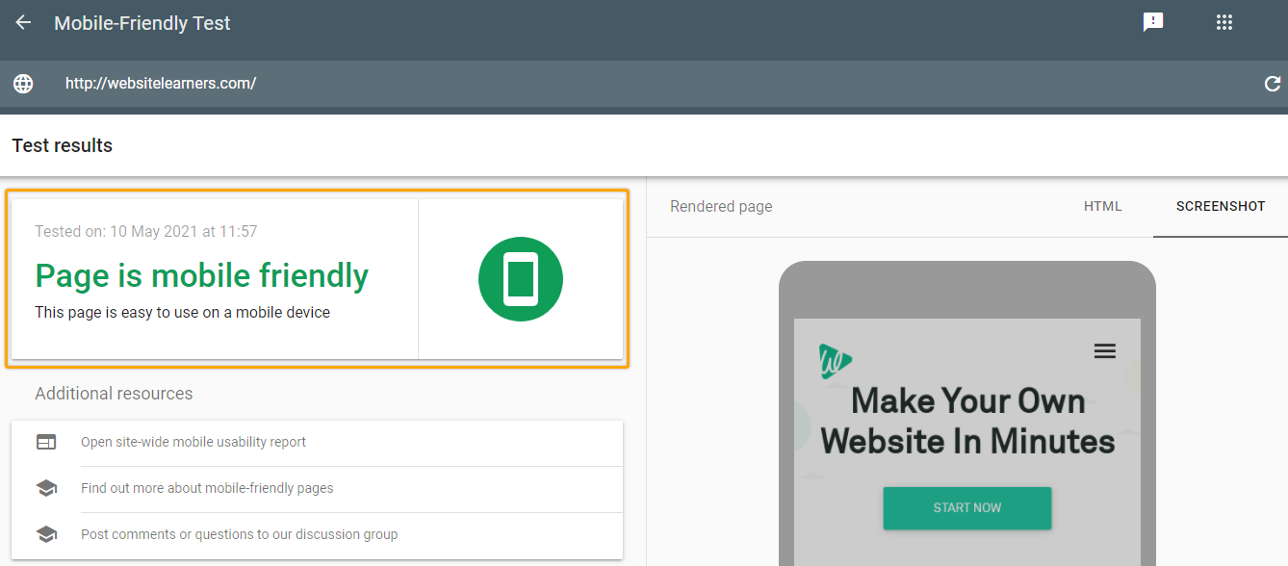Open the Google apps grid icon
1288x566 pixels.
point(1224,22)
